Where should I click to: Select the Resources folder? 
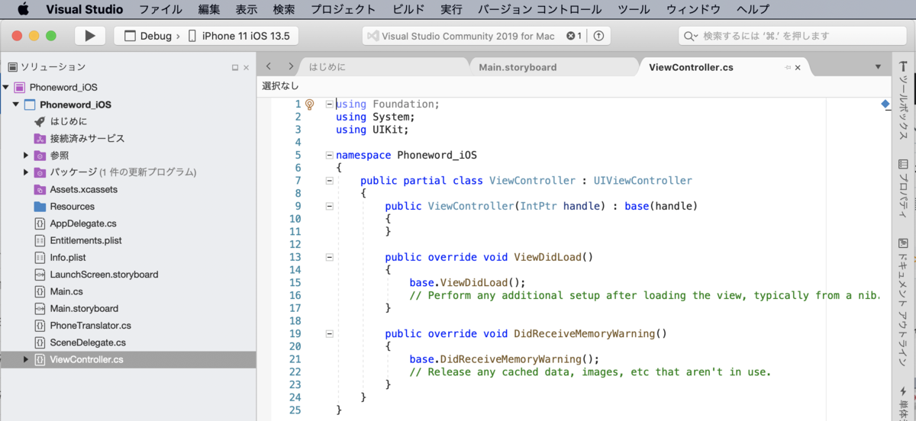point(73,206)
